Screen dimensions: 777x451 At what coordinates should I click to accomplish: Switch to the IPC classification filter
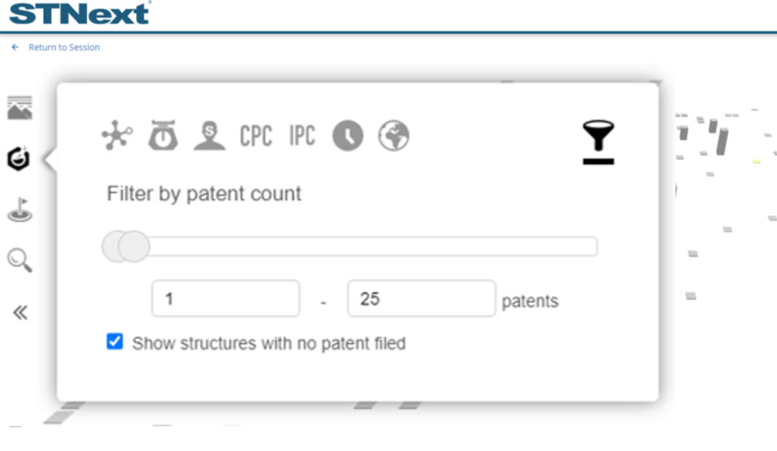pos(302,136)
